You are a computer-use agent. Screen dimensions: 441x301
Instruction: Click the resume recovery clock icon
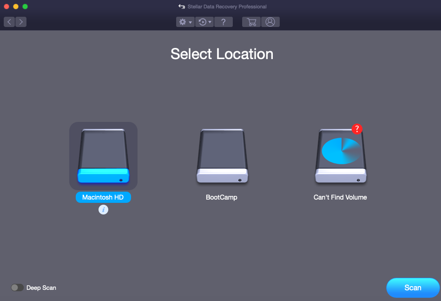pyautogui.click(x=203, y=22)
